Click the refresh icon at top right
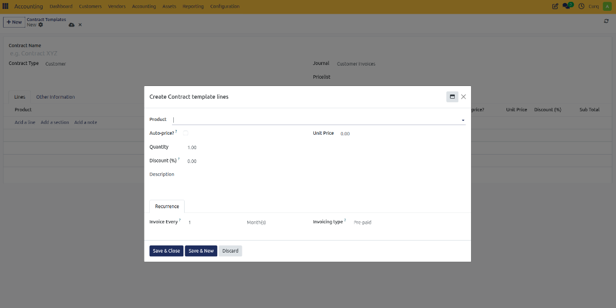The image size is (616, 308). [x=606, y=21]
